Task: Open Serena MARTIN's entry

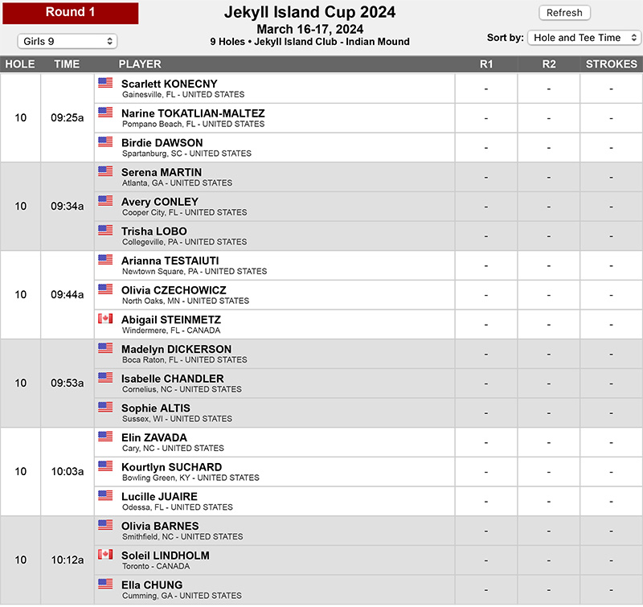Action: 162,173
